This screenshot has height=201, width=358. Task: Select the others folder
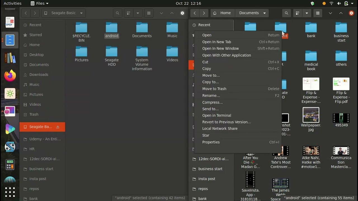pos(341,58)
